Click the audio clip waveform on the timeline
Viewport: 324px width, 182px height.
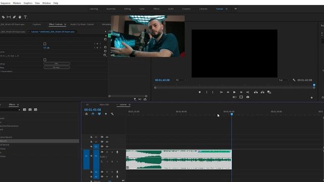tap(179, 160)
